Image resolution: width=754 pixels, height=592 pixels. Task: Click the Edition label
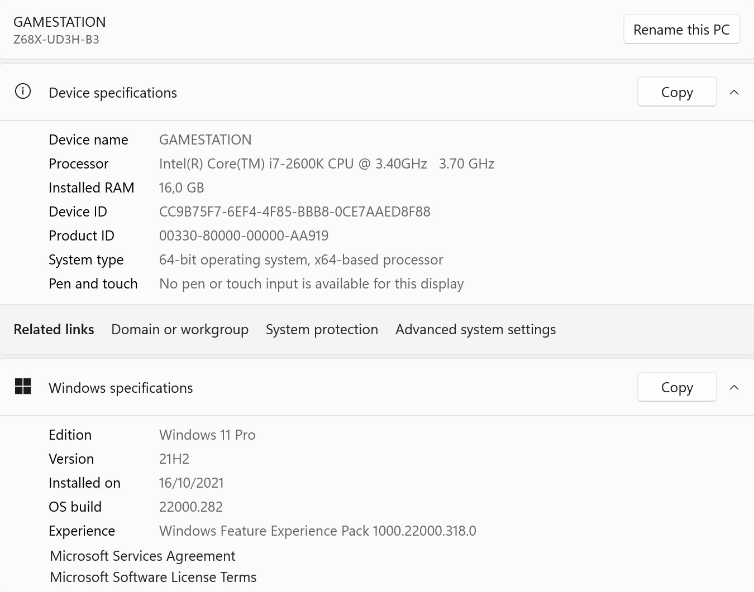click(x=70, y=435)
